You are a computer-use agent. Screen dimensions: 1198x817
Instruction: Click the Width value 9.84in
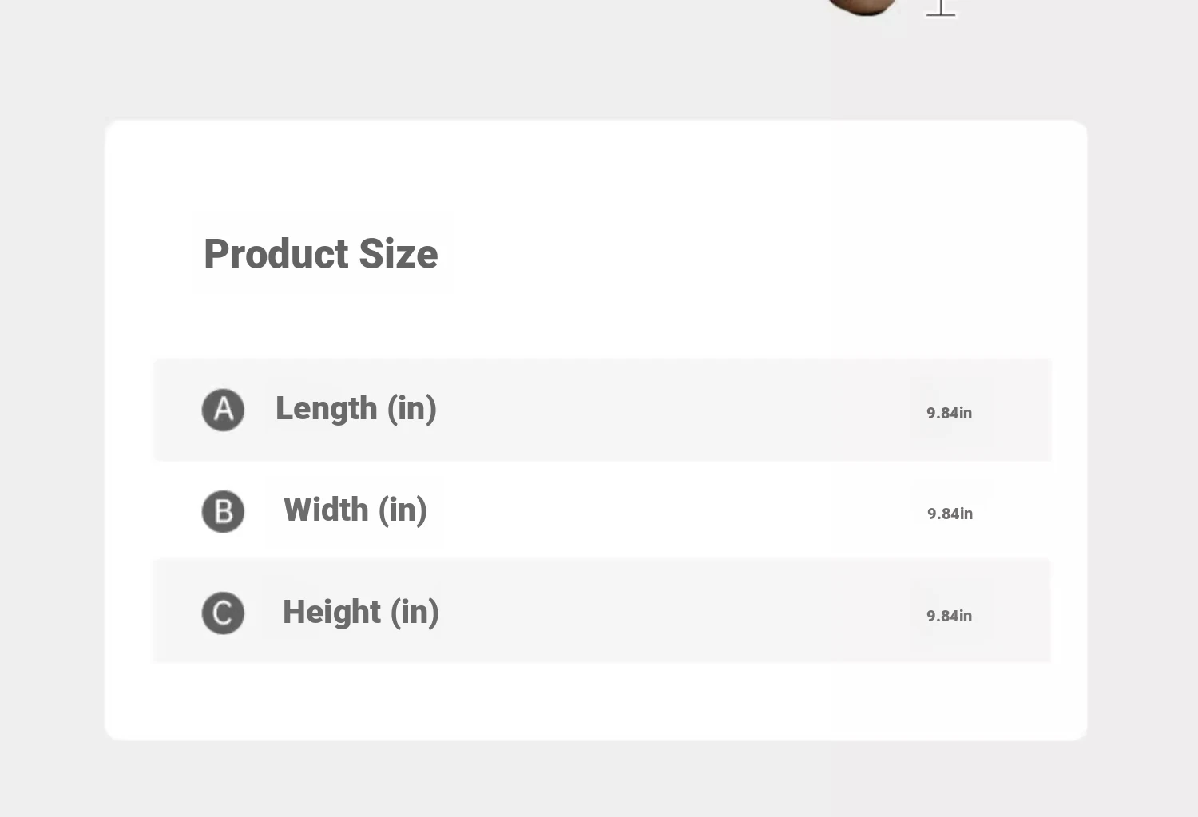coord(950,514)
